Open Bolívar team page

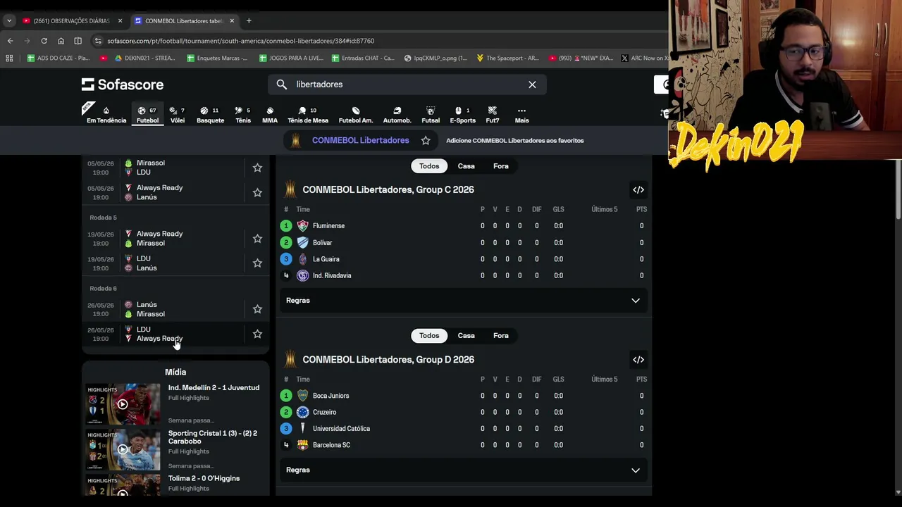coord(322,242)
